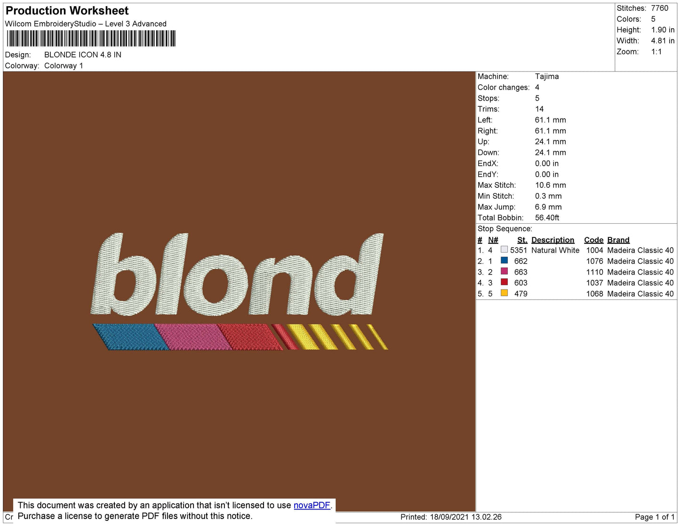Viewport: 680px width, 526px height.
Task: Click thread code '1004' in stop sequence
Action: coord(594,251)
